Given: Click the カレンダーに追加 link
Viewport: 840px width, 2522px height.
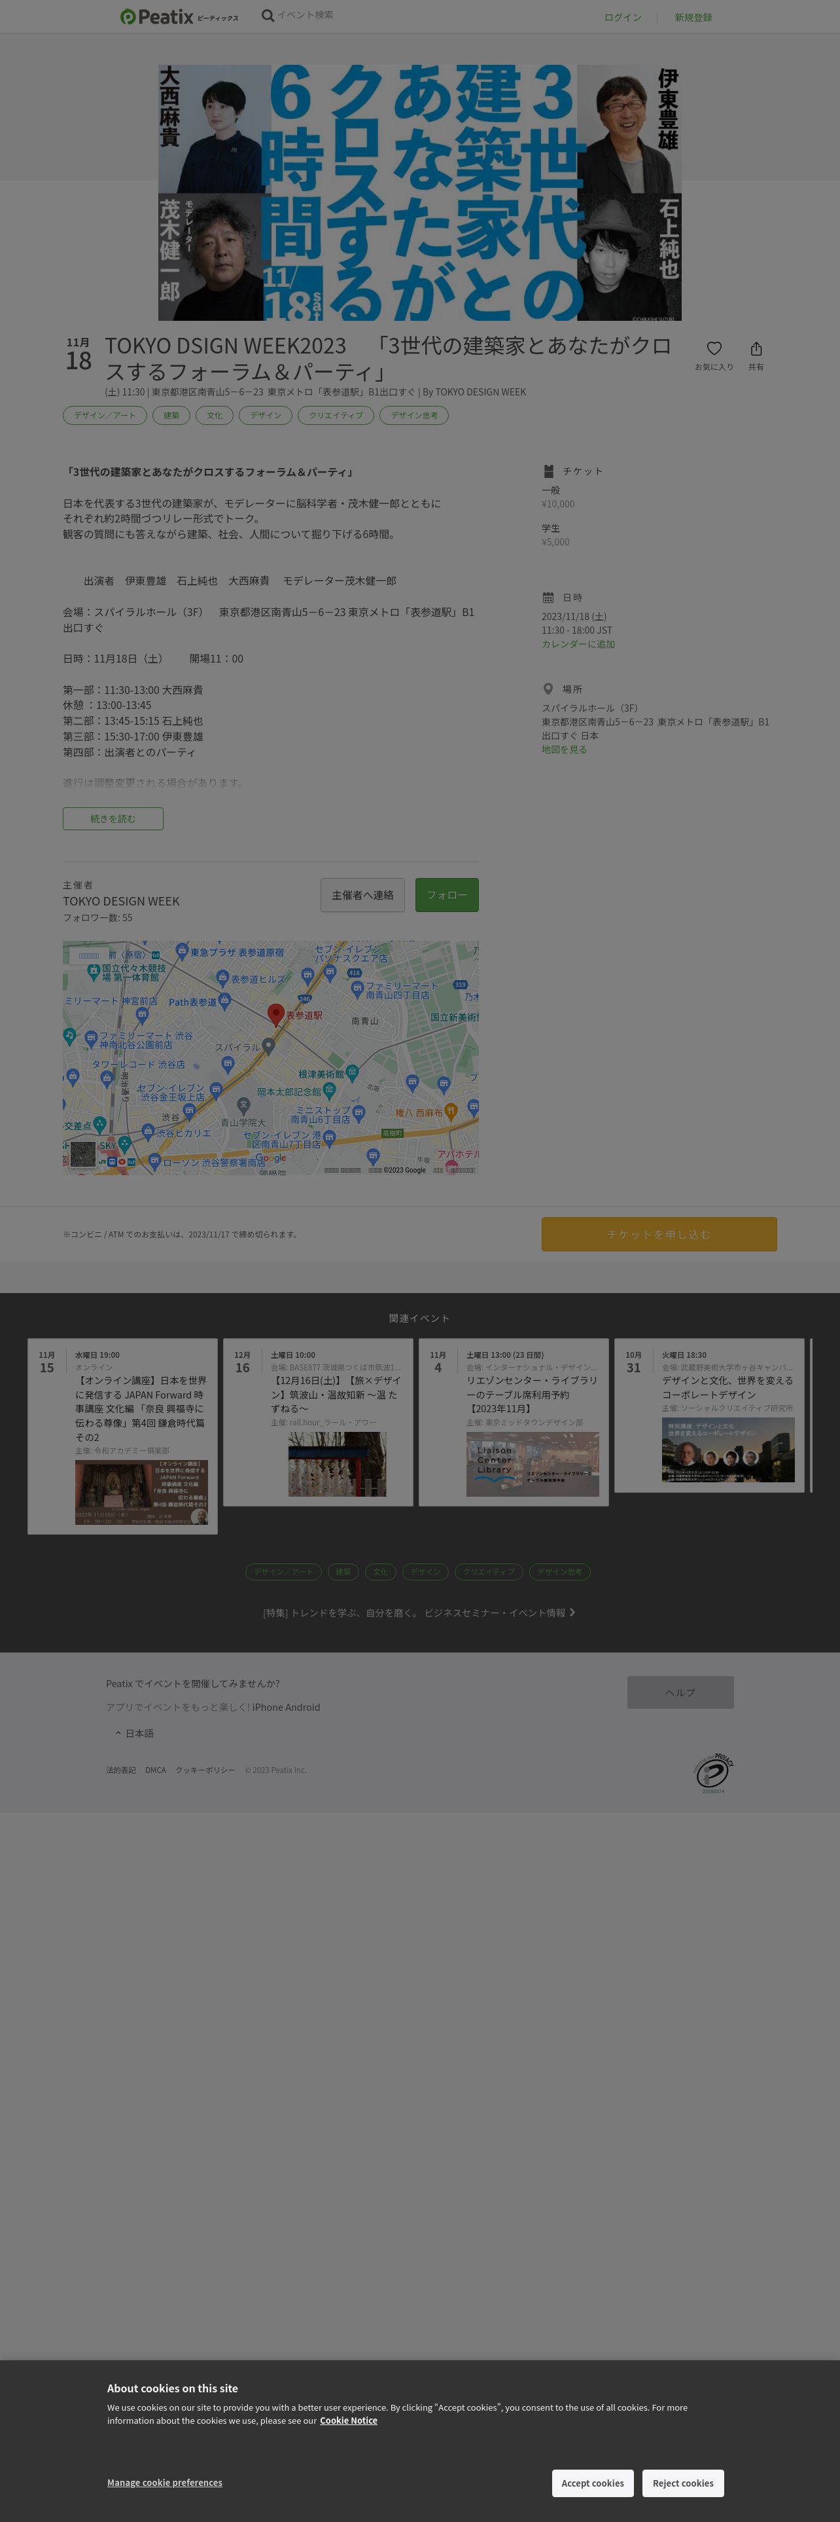Looking at the screenshot, I should [x=578, y=644].
